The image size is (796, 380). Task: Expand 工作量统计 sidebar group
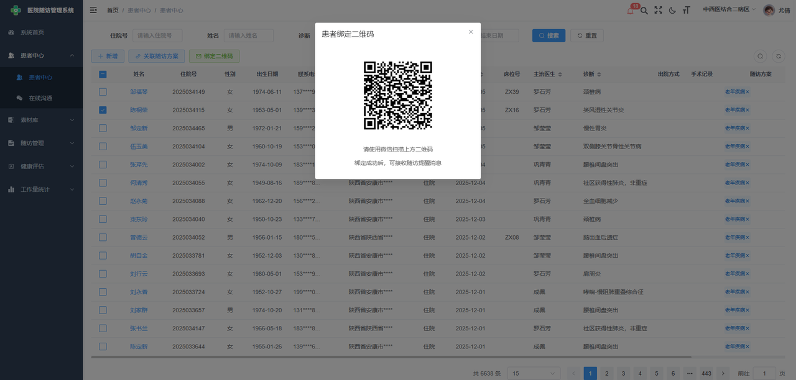point(41,189)
